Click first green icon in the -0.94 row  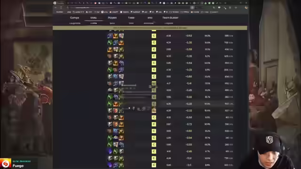(x=110, y=138)
